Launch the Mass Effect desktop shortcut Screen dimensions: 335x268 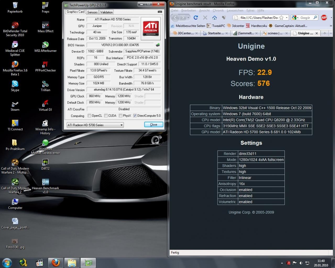tap(45, 27)
